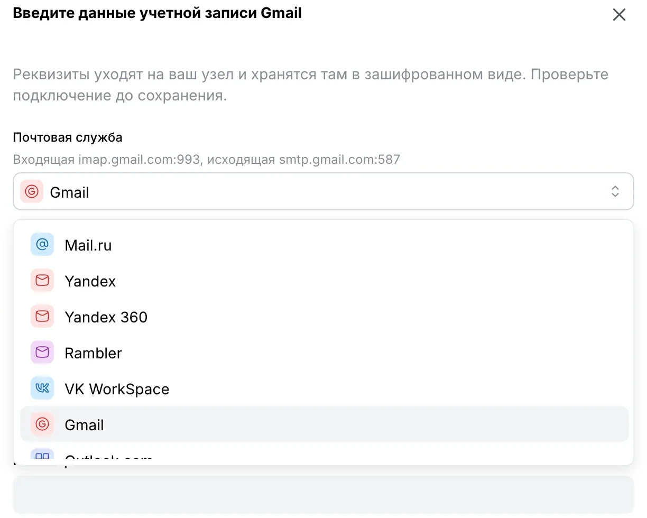This screenshot has width=647, height=518.
Task: Select the highlighted Gmail list option
Action: click(x=324, y=424)
